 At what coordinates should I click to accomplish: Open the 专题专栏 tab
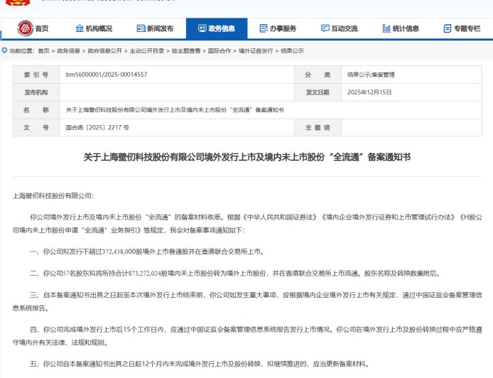462,28
